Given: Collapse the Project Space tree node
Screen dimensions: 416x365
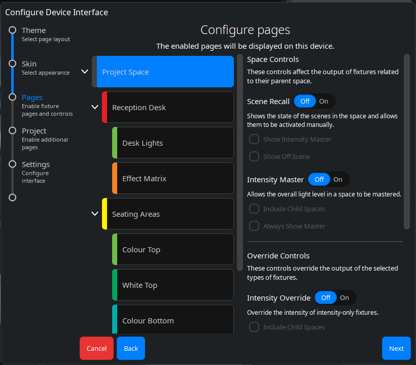Looking at the screenshot, I should tap(85, 72).
